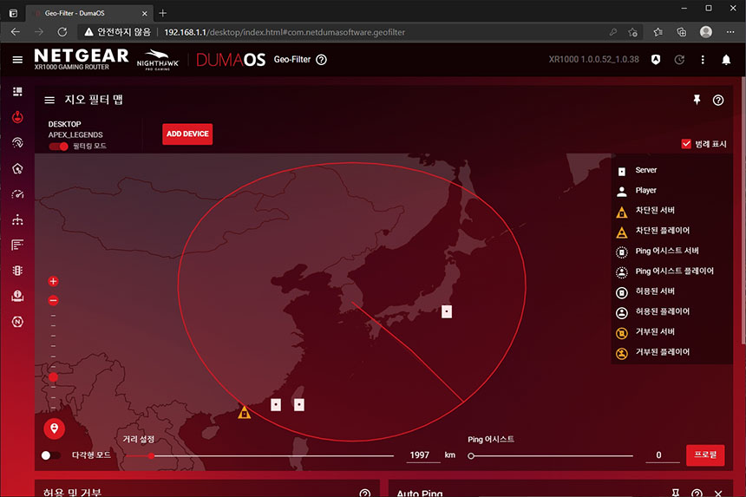Open the notifications bell

coord(726,60)
